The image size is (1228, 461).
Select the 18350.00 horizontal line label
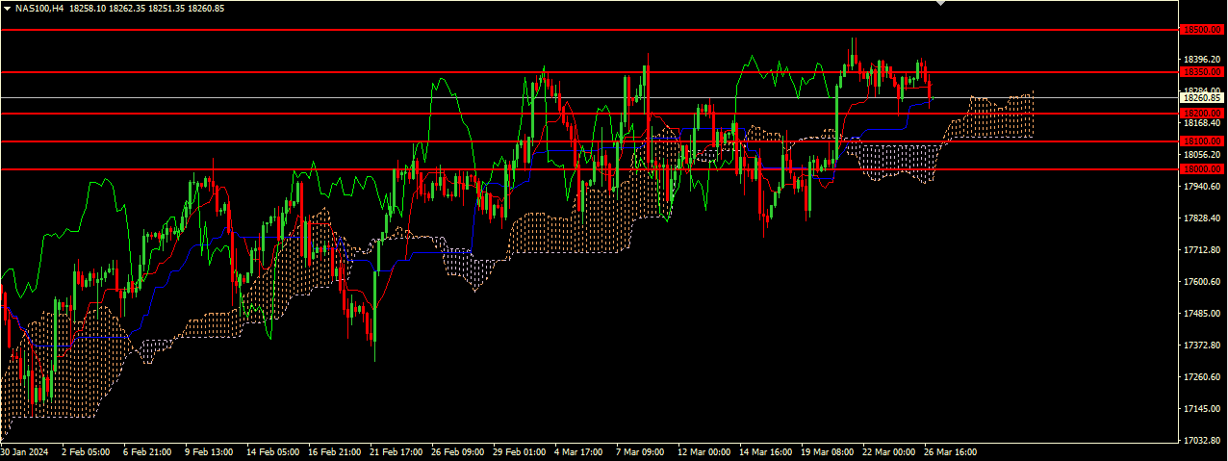point(1202,72)
